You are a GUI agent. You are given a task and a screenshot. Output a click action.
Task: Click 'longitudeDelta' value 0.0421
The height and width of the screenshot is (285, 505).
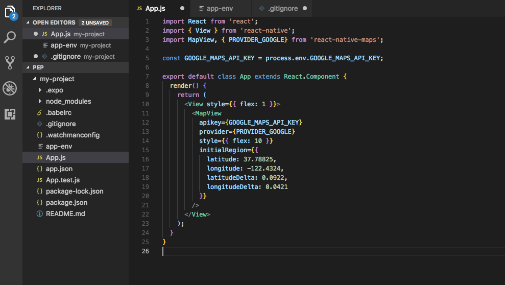277,187
